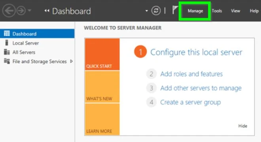Hide the welcome tile
The image size is (261, 142).
(243, 126)
